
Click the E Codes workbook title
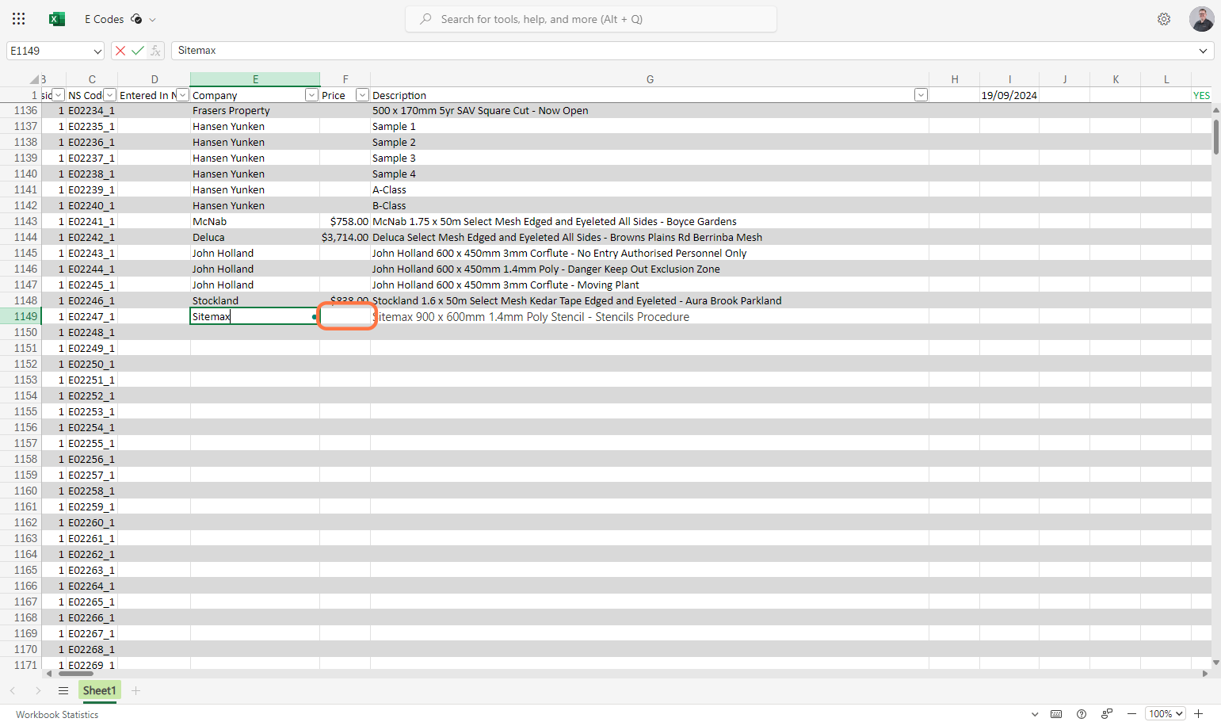105,19
